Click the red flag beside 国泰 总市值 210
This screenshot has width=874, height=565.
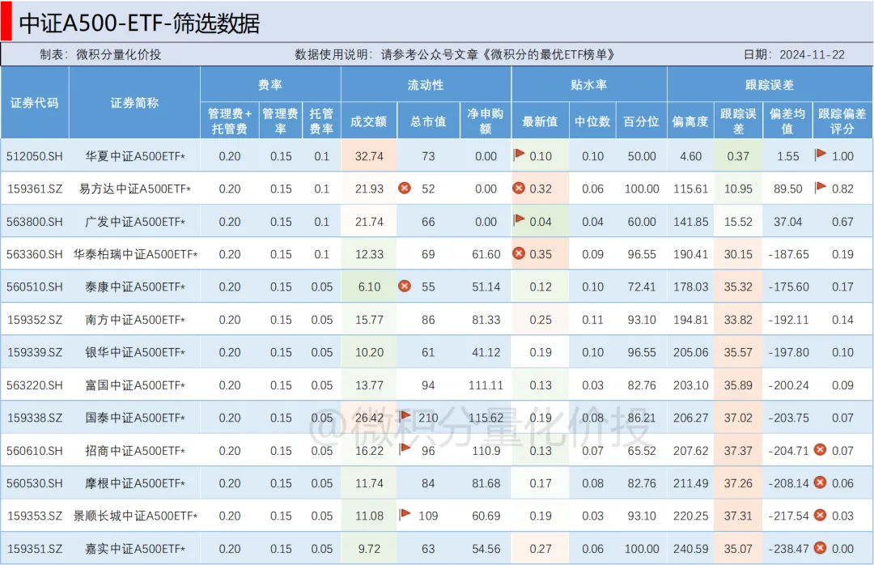pyautogui.click(x=405, y=416)
